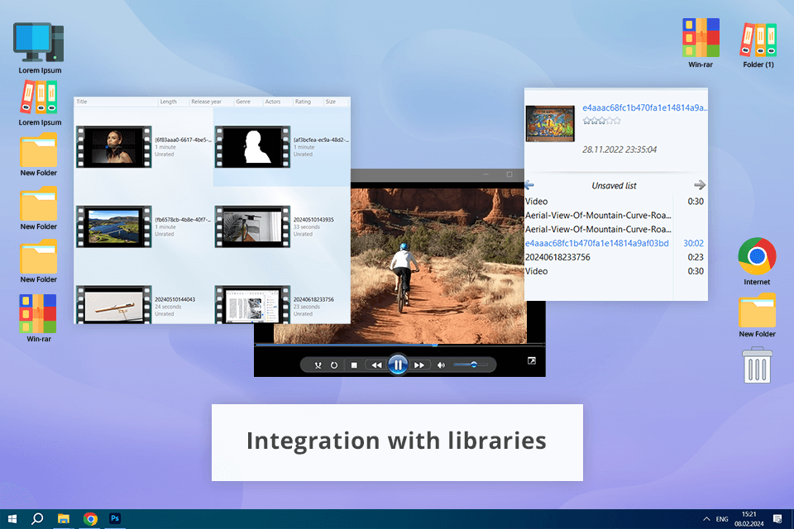Stop playback in the media player
This screenshot has height=529, width=794.
(x=354, y=365)
